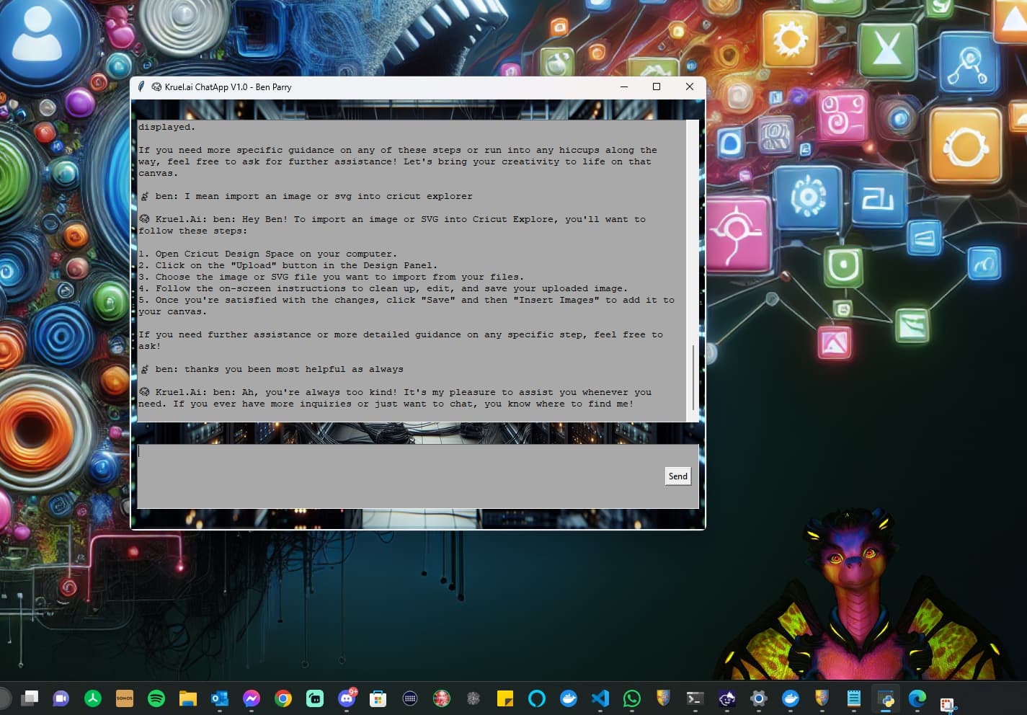
Task: Open the round red and green icon in the taskbar
Action: (442, 698)
